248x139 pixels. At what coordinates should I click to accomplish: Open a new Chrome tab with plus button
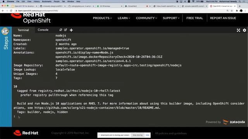tap(239, 6)
